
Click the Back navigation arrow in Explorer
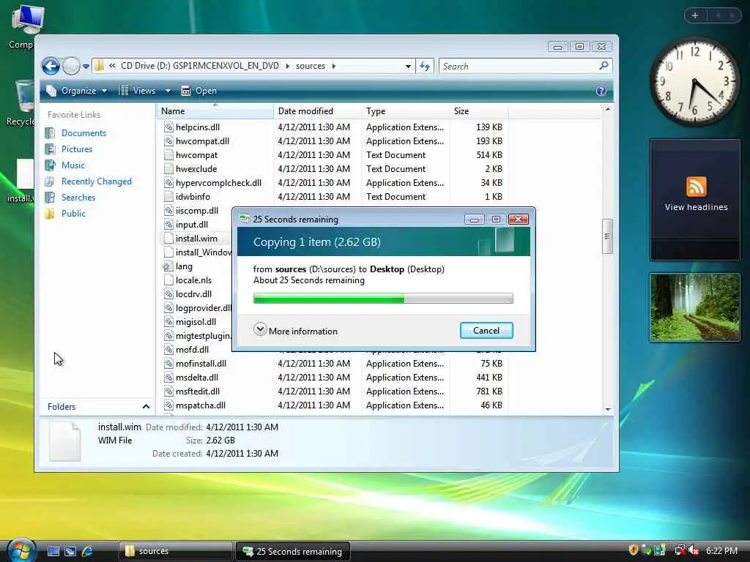click(x=51, y=66)
